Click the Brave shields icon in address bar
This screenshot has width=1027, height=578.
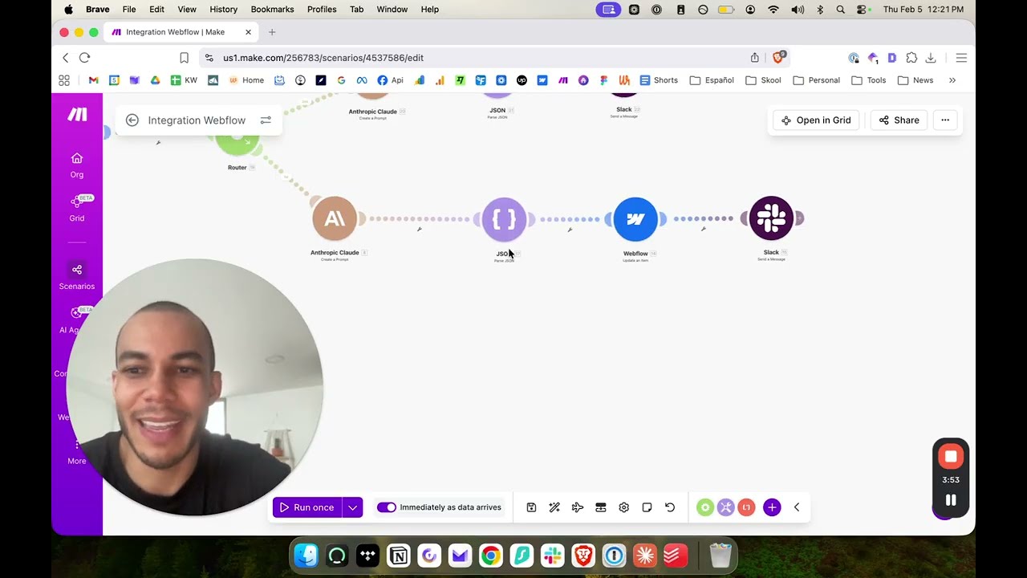point(778,57)
